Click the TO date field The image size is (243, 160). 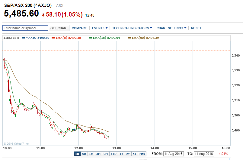(205, 154)
